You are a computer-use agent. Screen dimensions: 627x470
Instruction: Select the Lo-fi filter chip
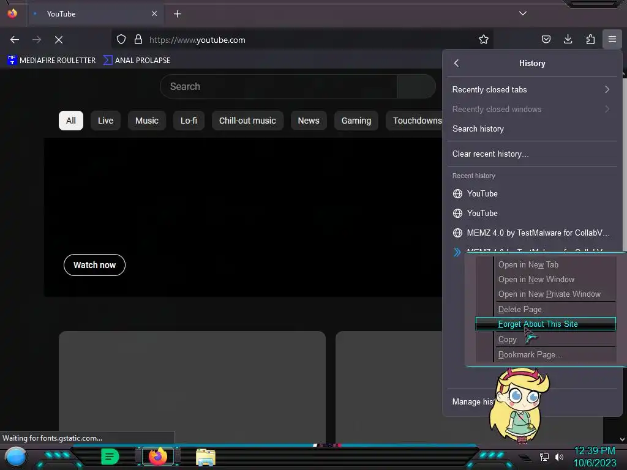pos(189,121)
